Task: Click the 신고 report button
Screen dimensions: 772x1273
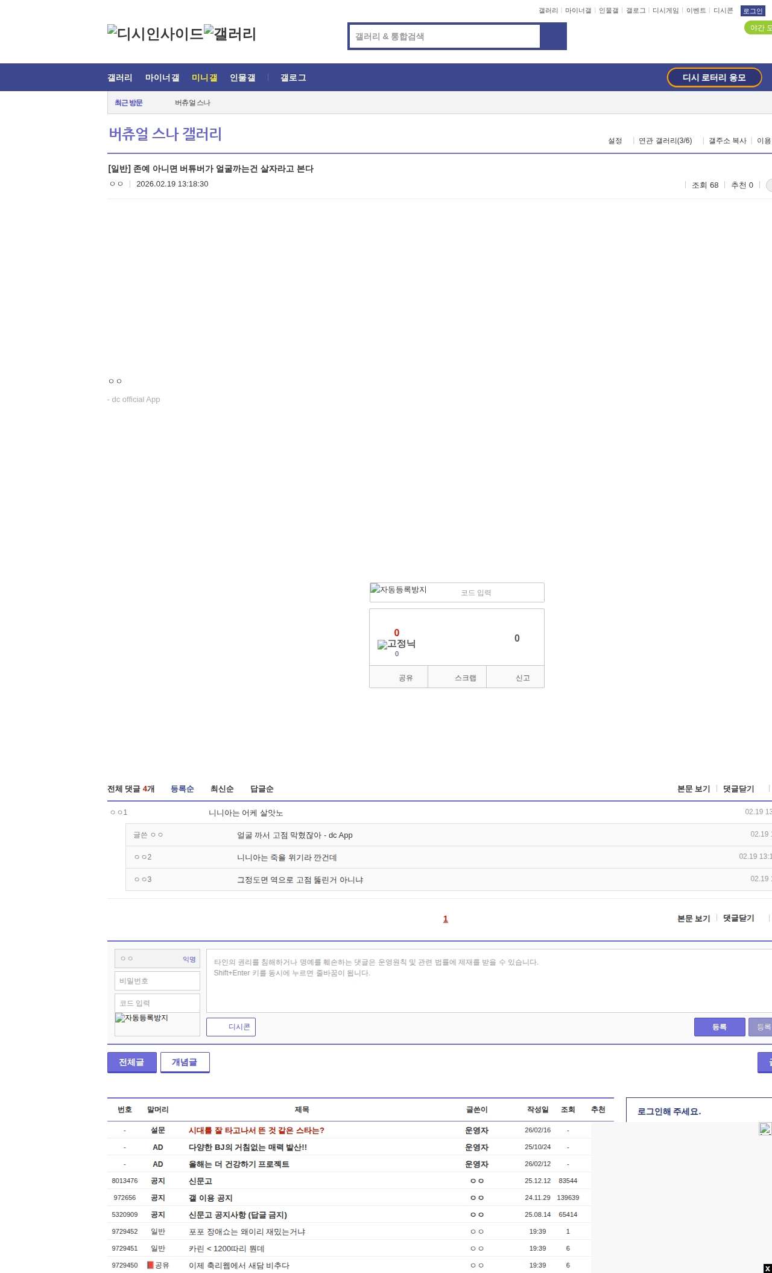Action: (x=516, y=677)
